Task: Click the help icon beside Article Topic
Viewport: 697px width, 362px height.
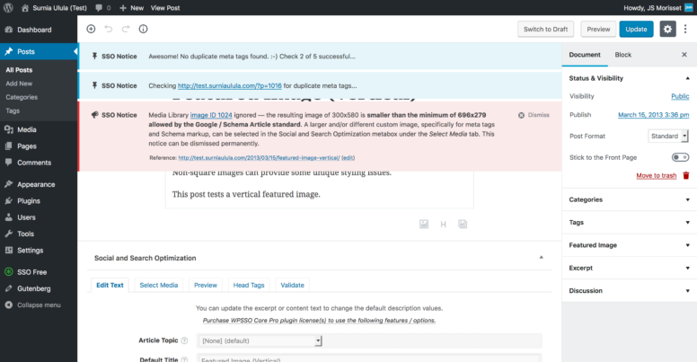Action: pyautogui.click(x=184, y=340)
